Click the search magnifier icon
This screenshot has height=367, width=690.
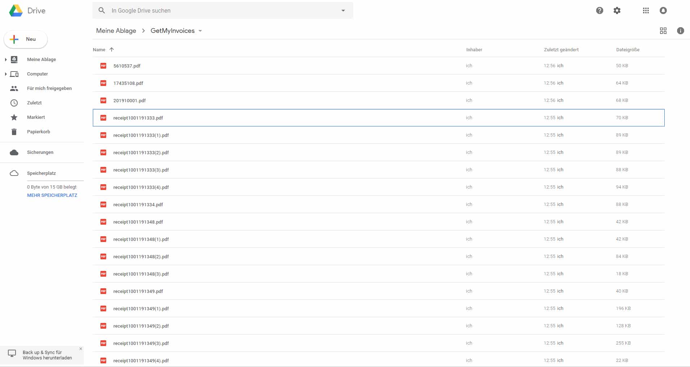click(x=102, y=10)
